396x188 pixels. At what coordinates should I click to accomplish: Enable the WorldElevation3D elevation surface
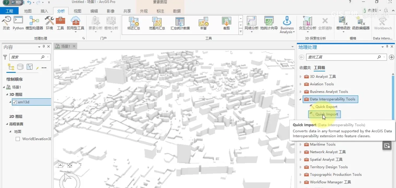pos(17,139)
